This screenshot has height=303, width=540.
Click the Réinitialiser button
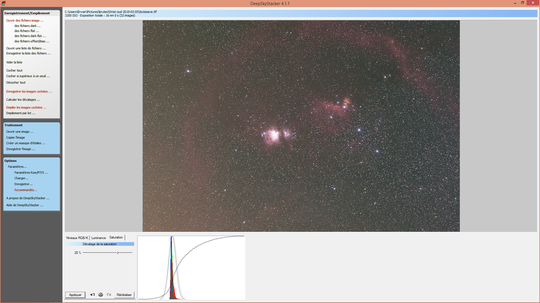point(124,295)
